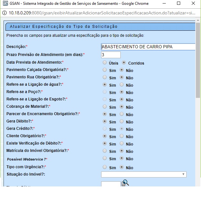Screen dimensions: 201x197
Task: Set Pavimento Calçada Obrigatória to Sim
Action: pos(105,70)
